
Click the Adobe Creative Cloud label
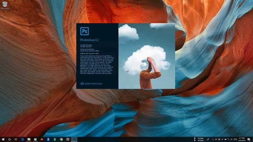click(x=93, y=84)
